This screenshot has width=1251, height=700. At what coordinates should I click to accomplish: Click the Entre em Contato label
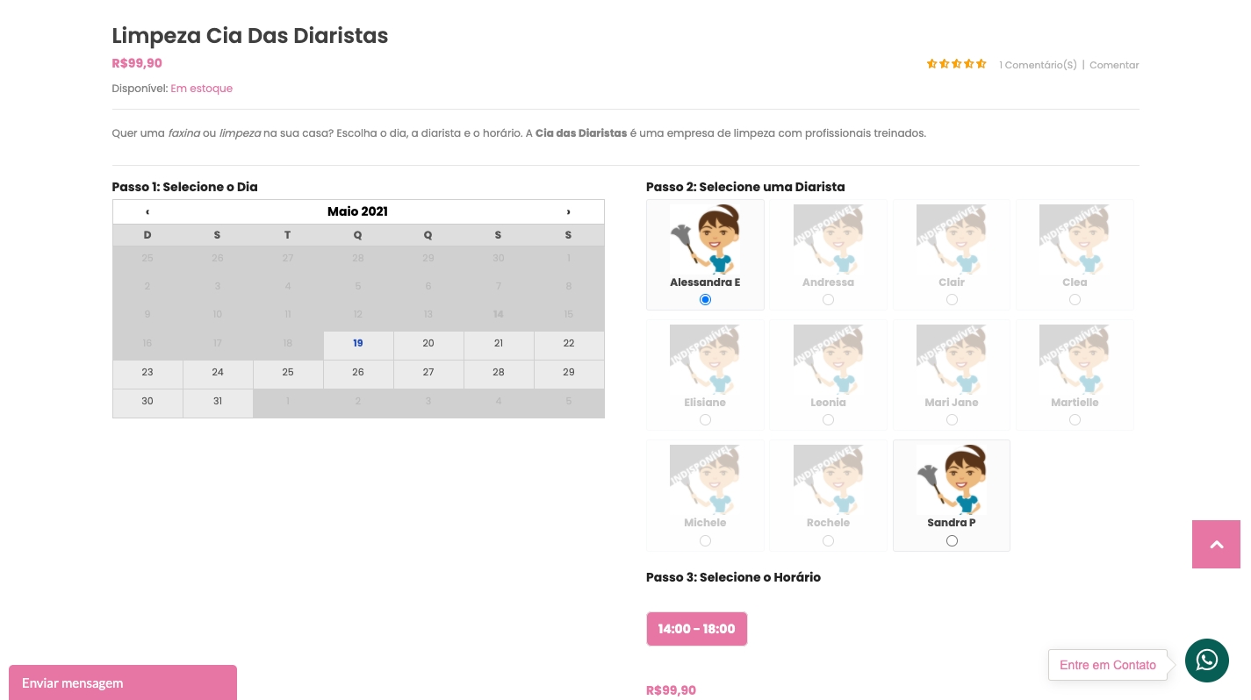click(x=1107, y=665)
